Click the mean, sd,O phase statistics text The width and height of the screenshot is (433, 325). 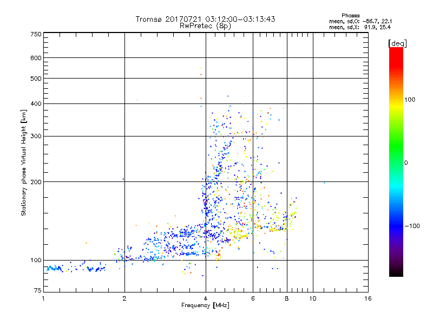360,21
